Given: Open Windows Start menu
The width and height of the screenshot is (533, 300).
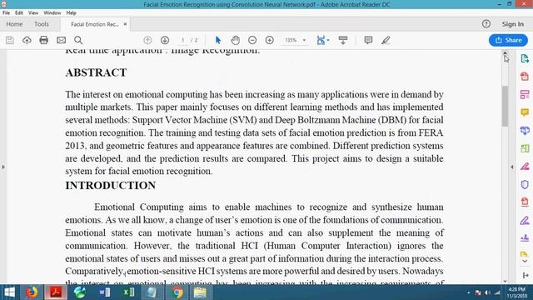Looking at the screenshot, I should coord(9,292).
